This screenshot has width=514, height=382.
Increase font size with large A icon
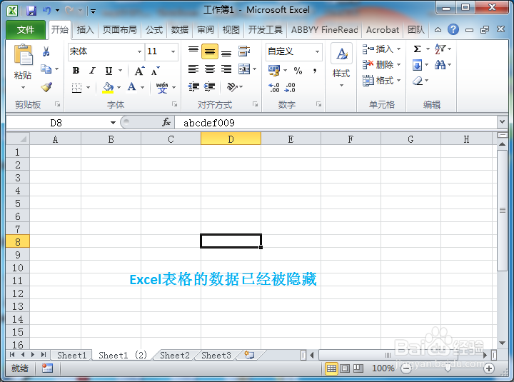(x=139, y=71)
